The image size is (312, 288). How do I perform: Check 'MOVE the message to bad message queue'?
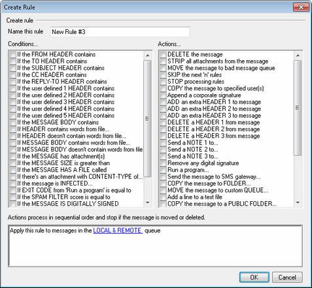point(163,68)
